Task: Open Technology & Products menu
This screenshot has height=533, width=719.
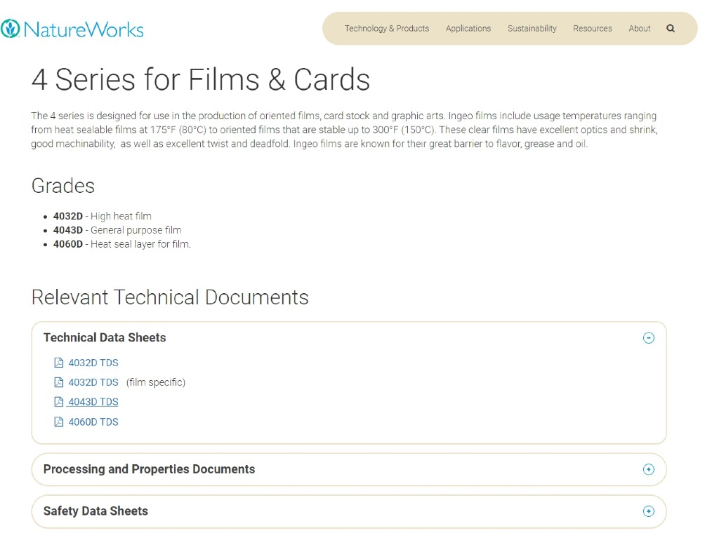Action: click(386, 29)
